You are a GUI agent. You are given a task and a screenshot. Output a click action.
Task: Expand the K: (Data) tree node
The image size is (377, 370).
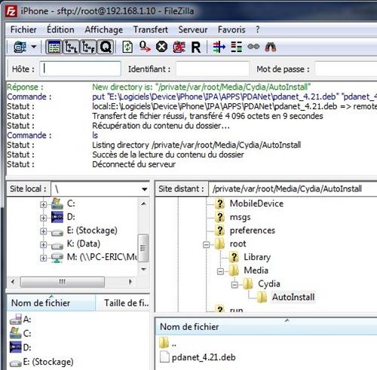[43, 244]
